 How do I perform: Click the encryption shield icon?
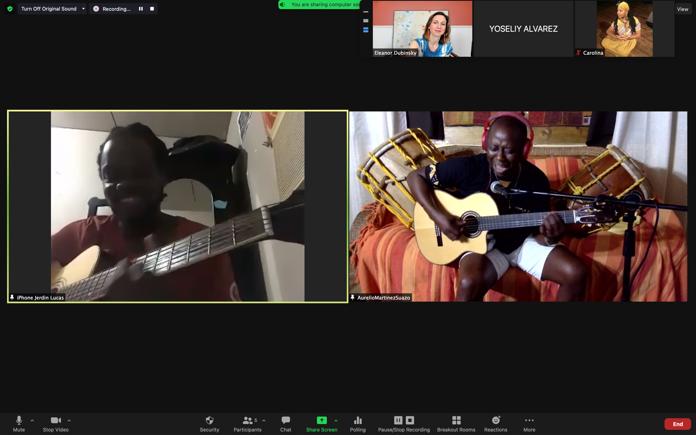(x=10, y=9)
